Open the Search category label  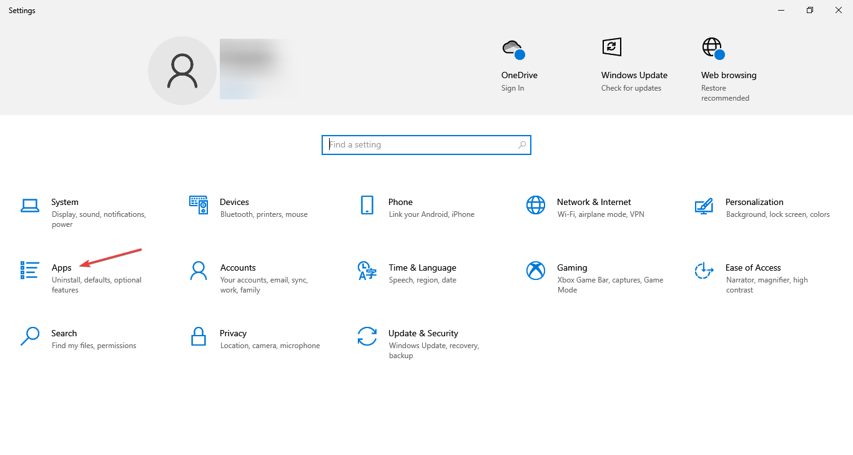click(x=64, y=333)
